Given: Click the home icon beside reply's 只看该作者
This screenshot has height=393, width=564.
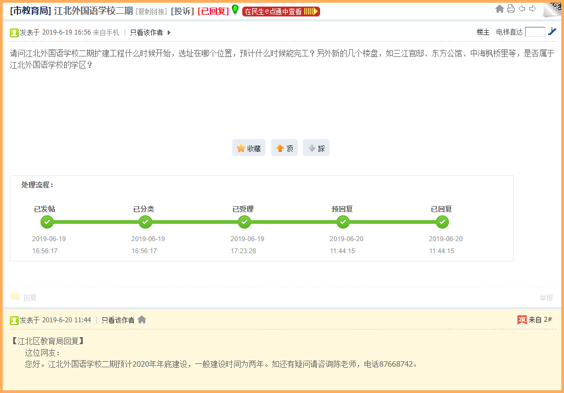Looking at the screenshot, I should click(x=142, y=320).
